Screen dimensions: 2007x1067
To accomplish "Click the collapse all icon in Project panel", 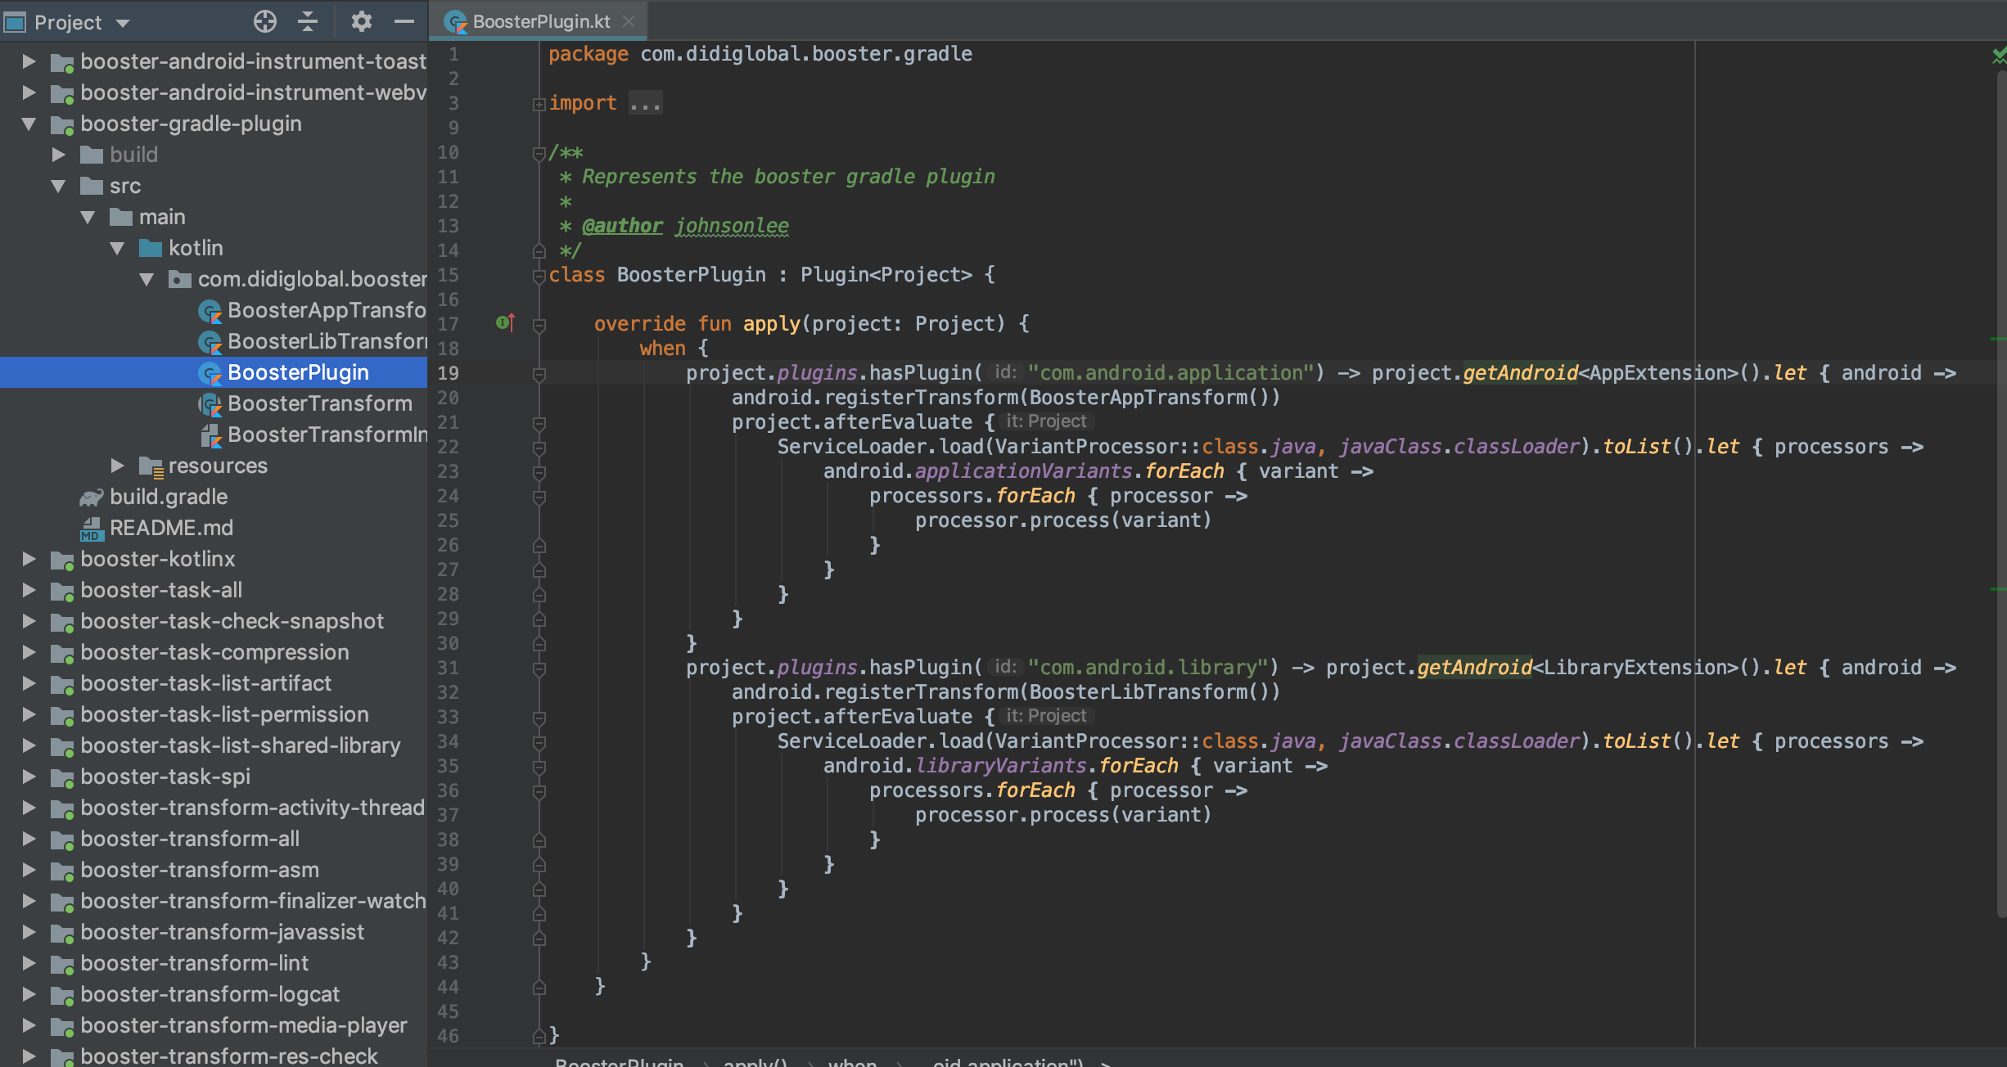I will point(308,22).
